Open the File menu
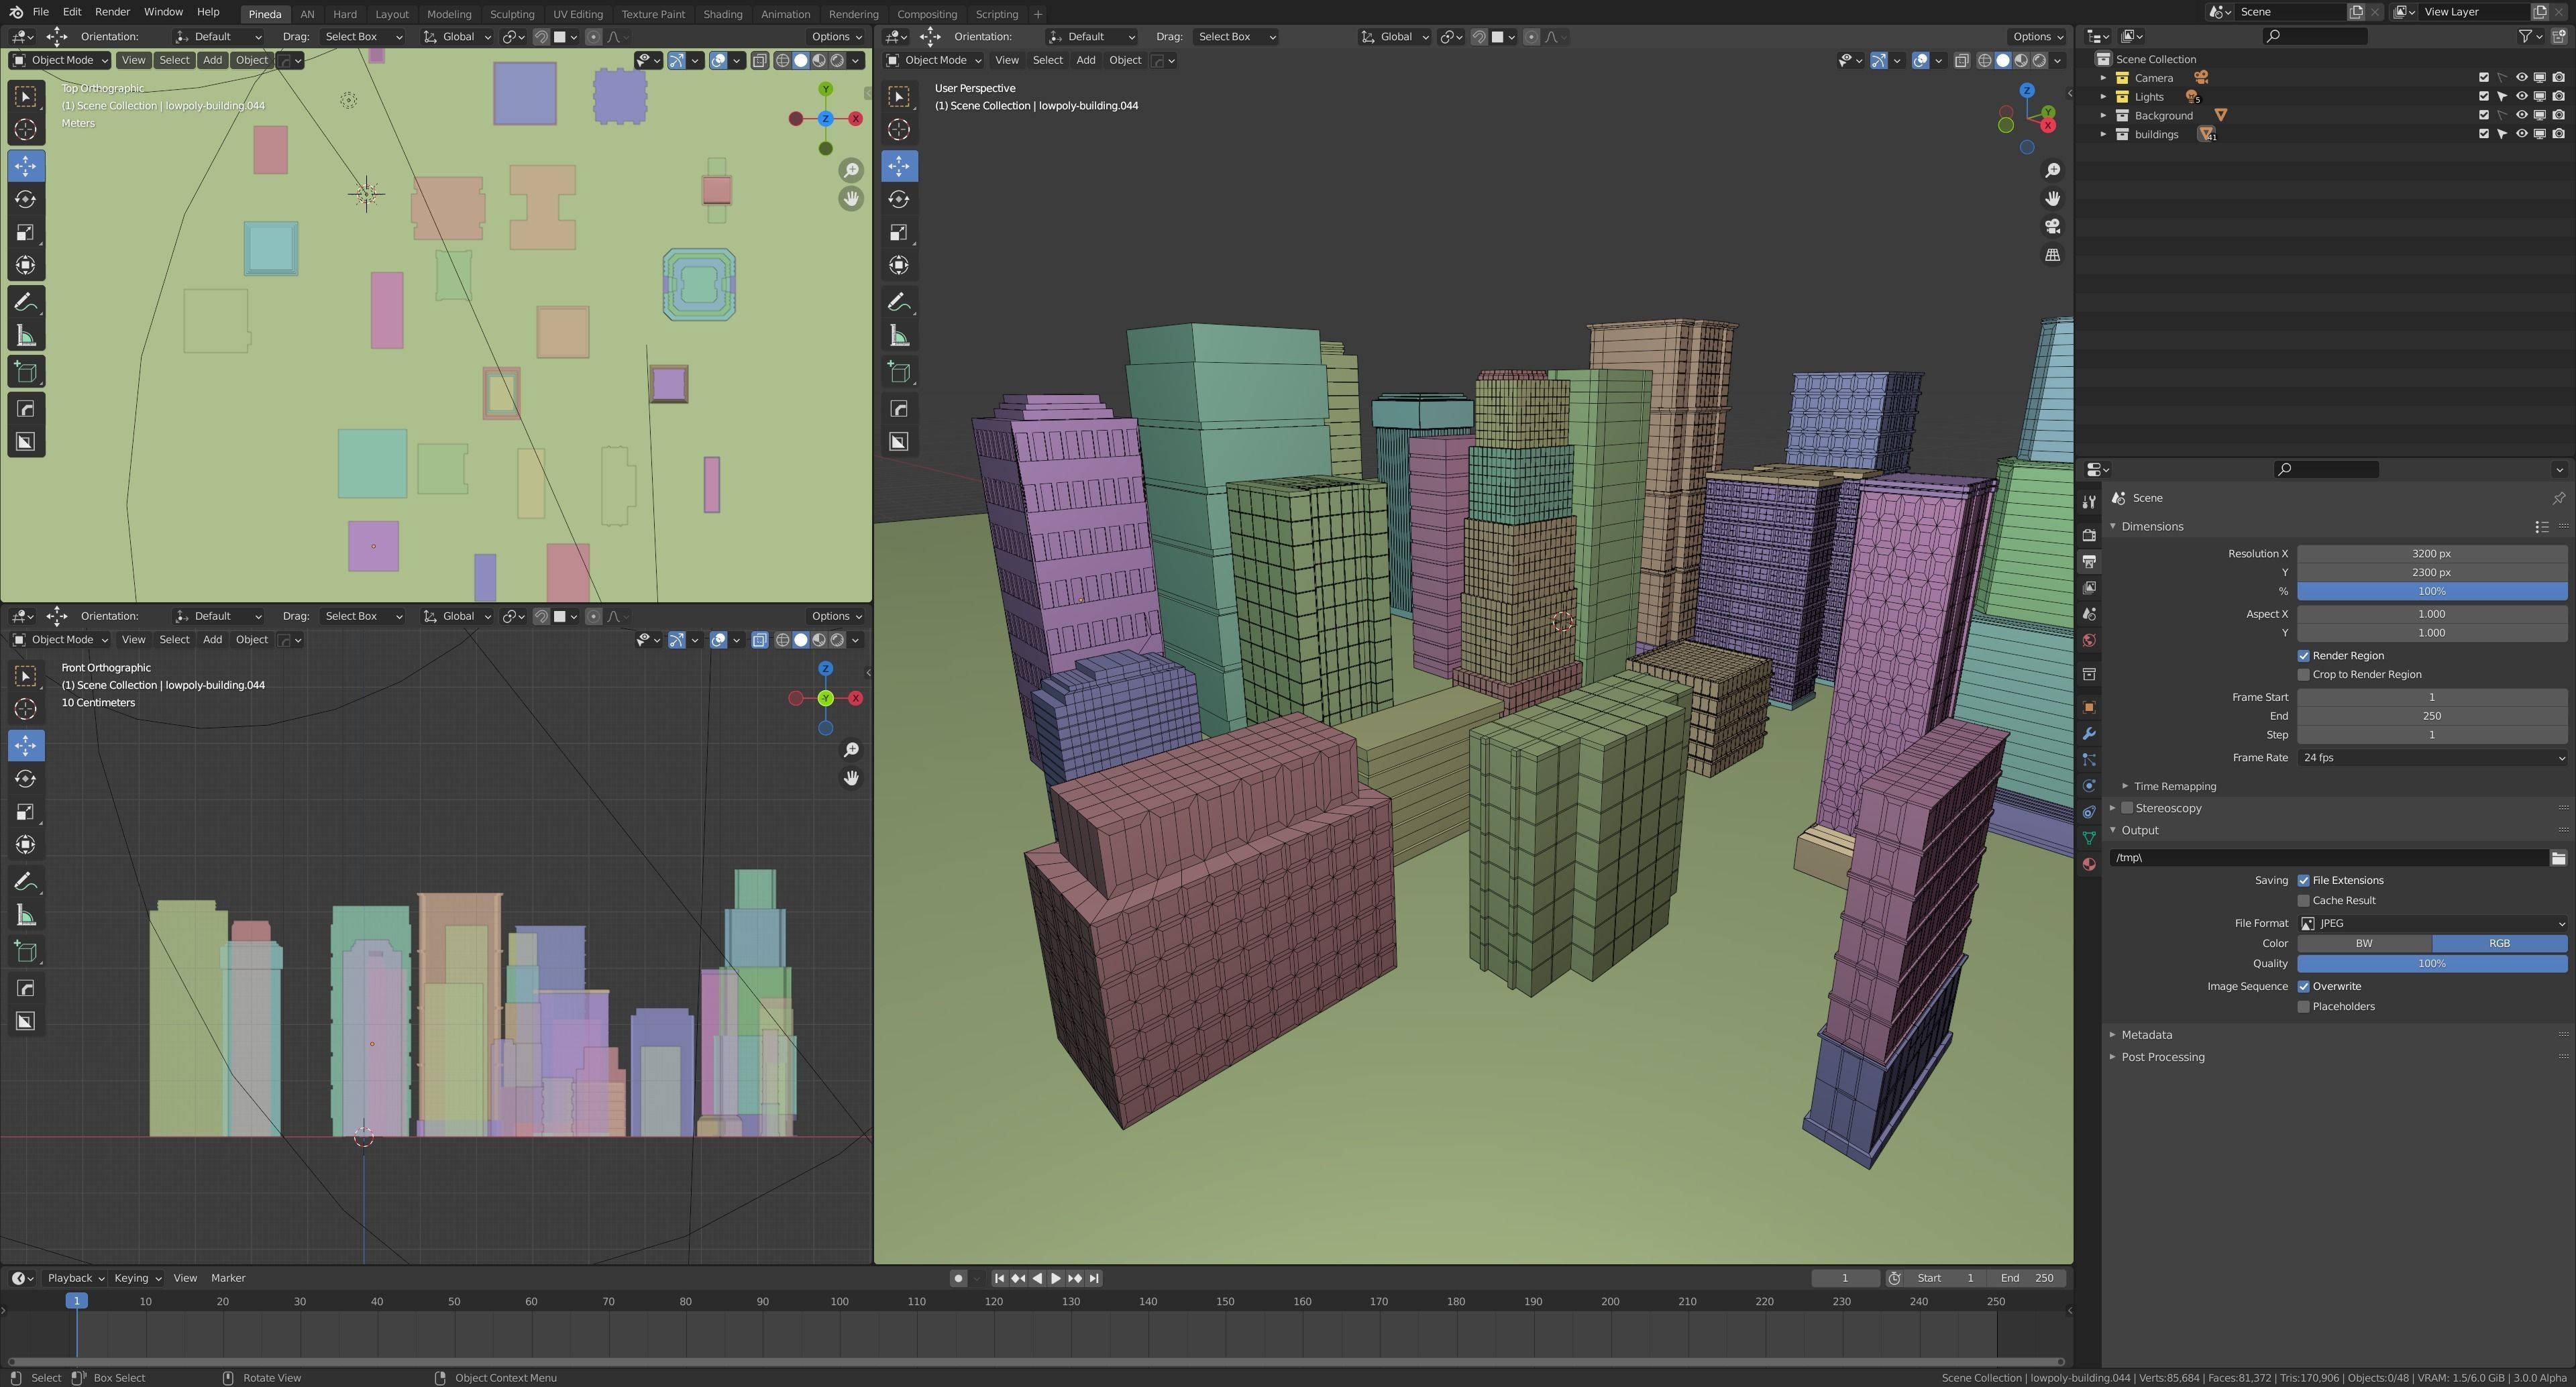The image size is (2576, 1387). click(40, 12)
